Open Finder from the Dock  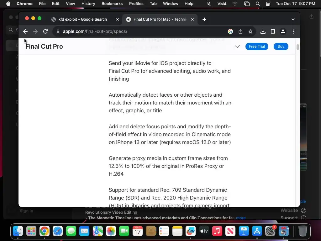pyautogui.click(x=18, y=231)
